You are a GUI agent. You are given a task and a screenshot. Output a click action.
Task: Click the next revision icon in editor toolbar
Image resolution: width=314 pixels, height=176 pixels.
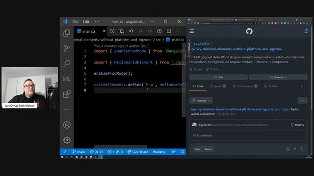150,31
